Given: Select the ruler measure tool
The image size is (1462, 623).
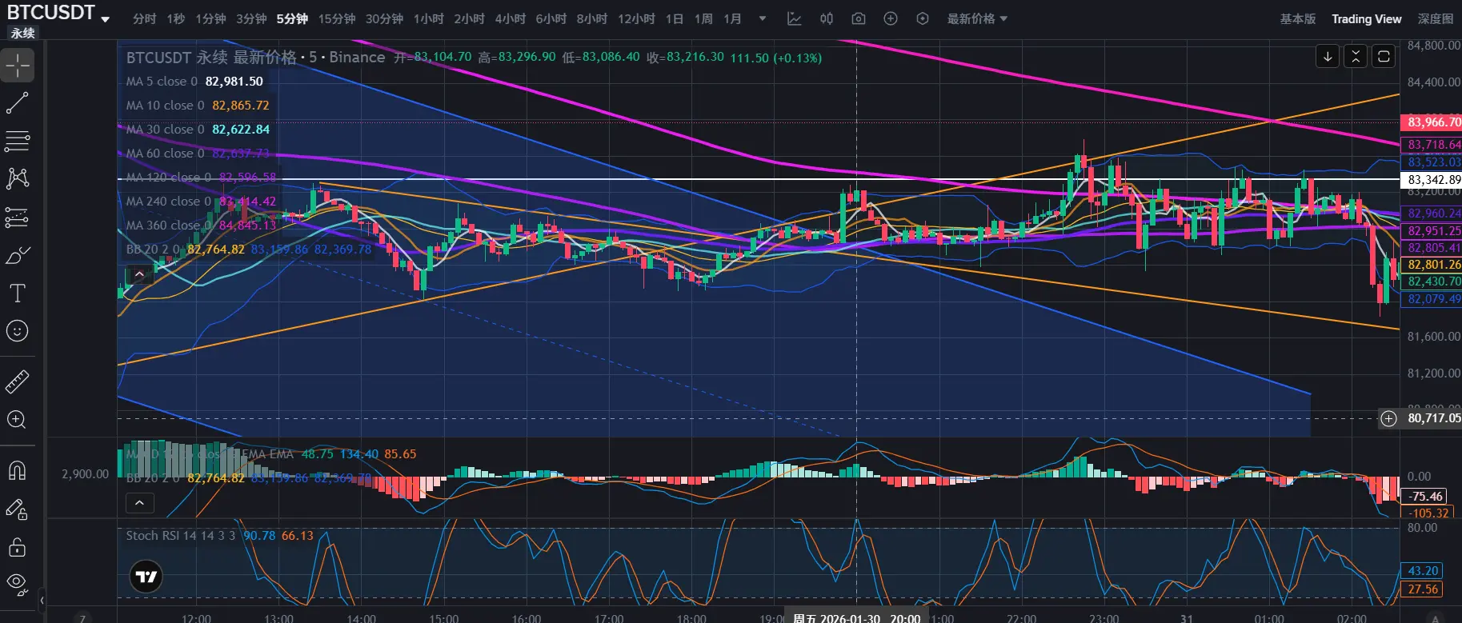Looking at the screenshot, I should coord(18,381).
